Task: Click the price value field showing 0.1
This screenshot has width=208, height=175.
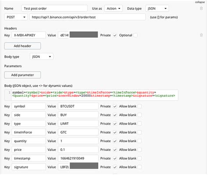Action: 78,149
